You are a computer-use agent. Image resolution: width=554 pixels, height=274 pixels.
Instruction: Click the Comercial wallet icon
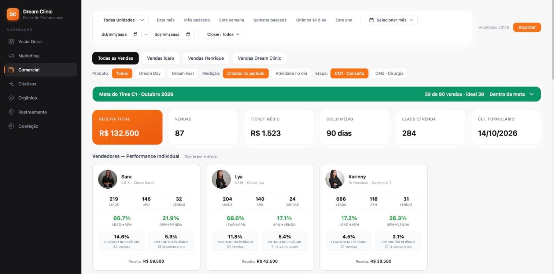11,70
